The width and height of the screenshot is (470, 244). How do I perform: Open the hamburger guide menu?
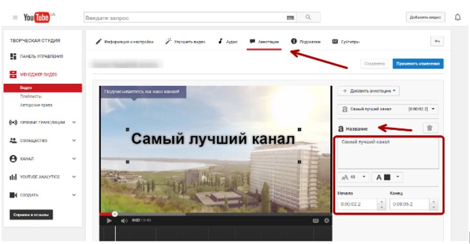(15, 18)
